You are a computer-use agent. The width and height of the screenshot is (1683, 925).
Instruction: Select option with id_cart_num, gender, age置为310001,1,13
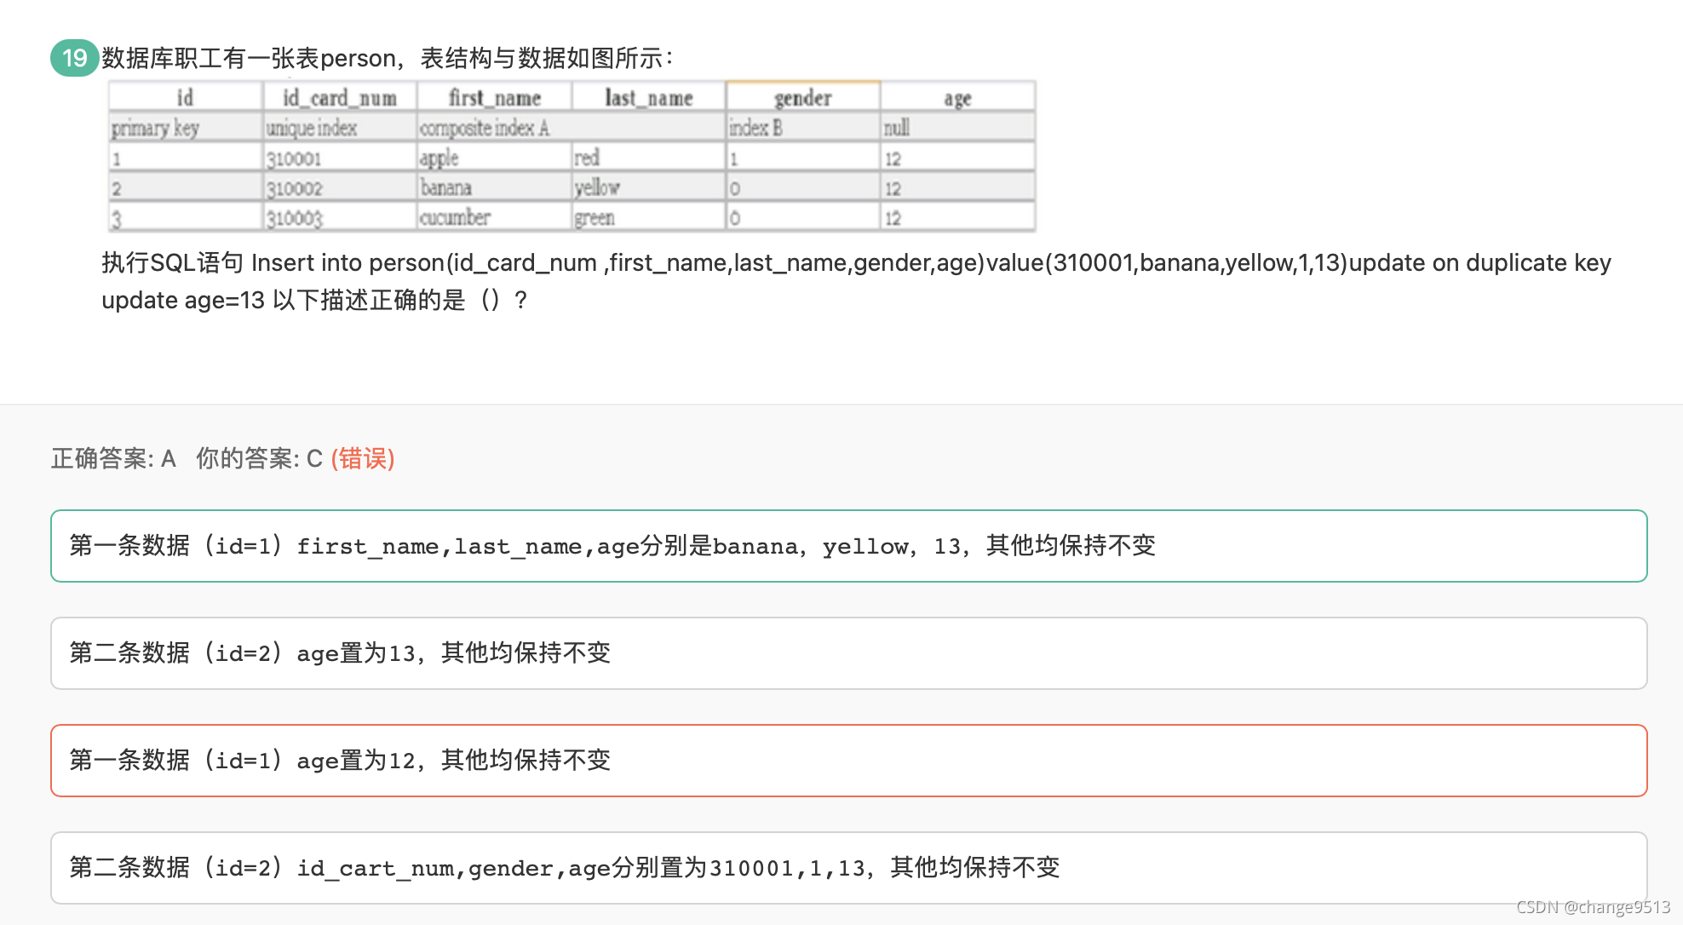(849, 868)
